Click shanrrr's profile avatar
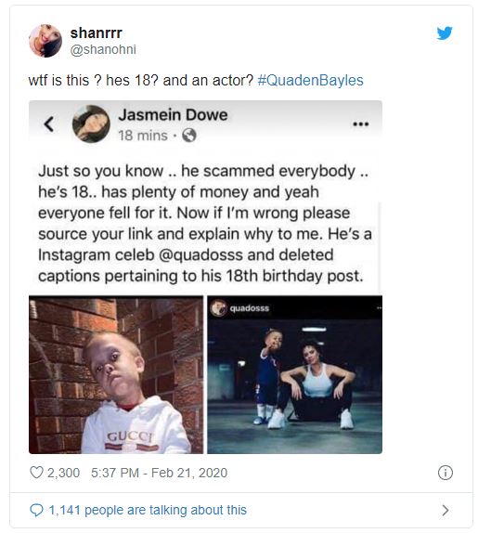 (x=45, y=41)
